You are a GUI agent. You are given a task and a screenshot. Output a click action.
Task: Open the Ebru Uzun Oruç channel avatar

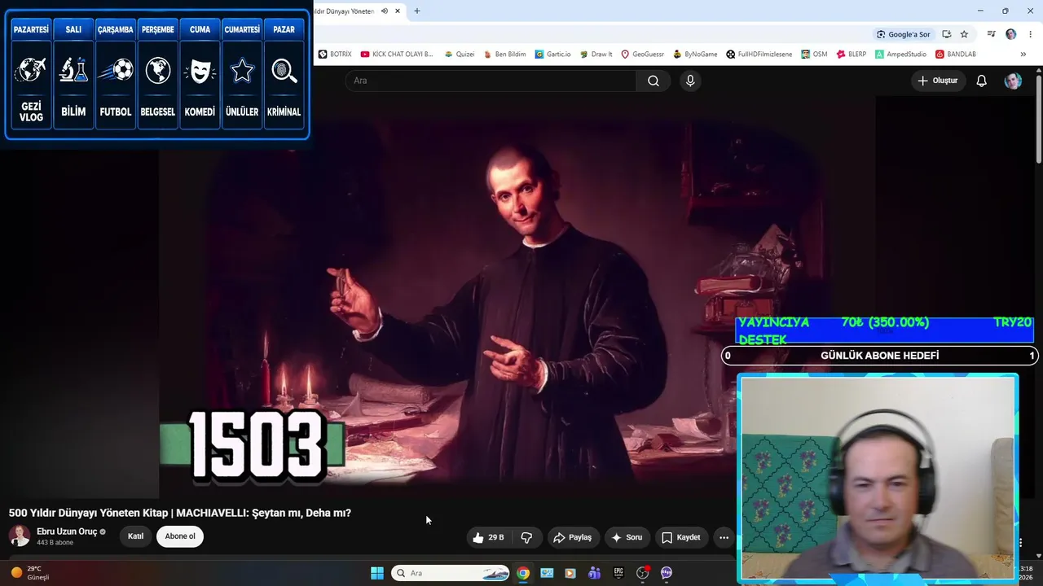[x=20, y=536]
